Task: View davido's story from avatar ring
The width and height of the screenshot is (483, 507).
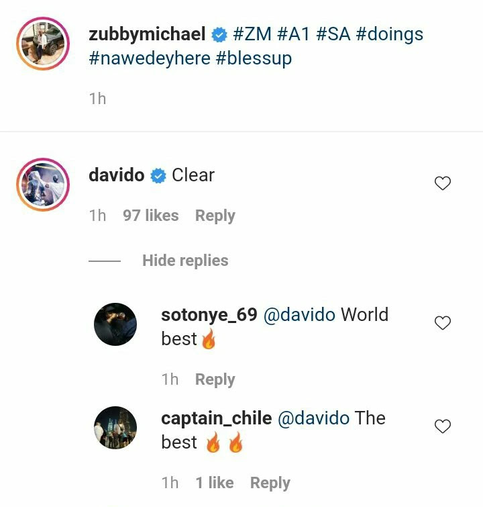Action: pyautogui.click(x=43, y=184)
